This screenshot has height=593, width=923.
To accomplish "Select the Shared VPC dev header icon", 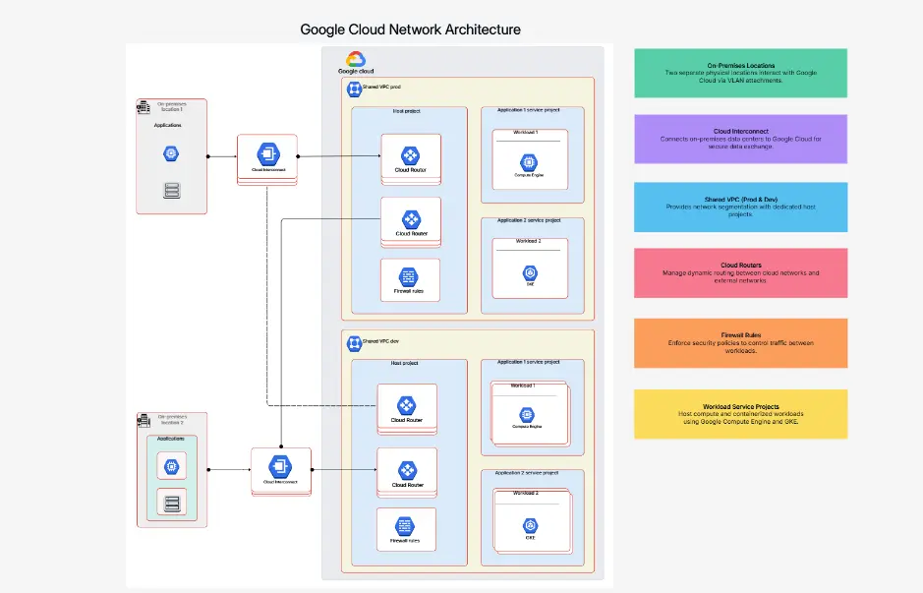I will [x=354, y=341].
